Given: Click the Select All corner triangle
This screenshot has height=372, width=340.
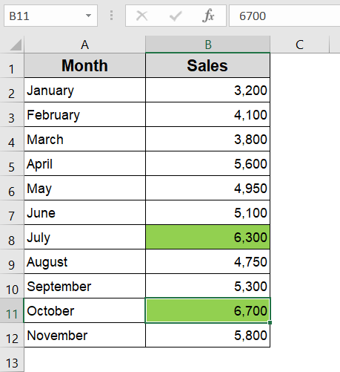Looking at the screenshot, I should (16, 45).
